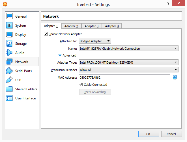This screenshot has height=142, width=187.
Task: Open the Audio speaker icon
Action: [9, 53]
